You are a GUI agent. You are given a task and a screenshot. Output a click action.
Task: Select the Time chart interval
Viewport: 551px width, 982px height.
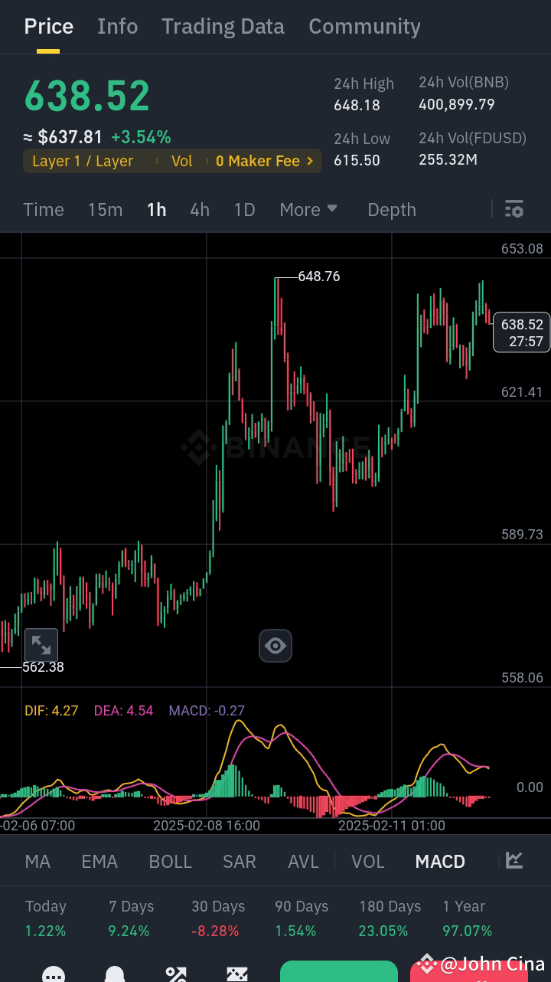click(44, 210)
